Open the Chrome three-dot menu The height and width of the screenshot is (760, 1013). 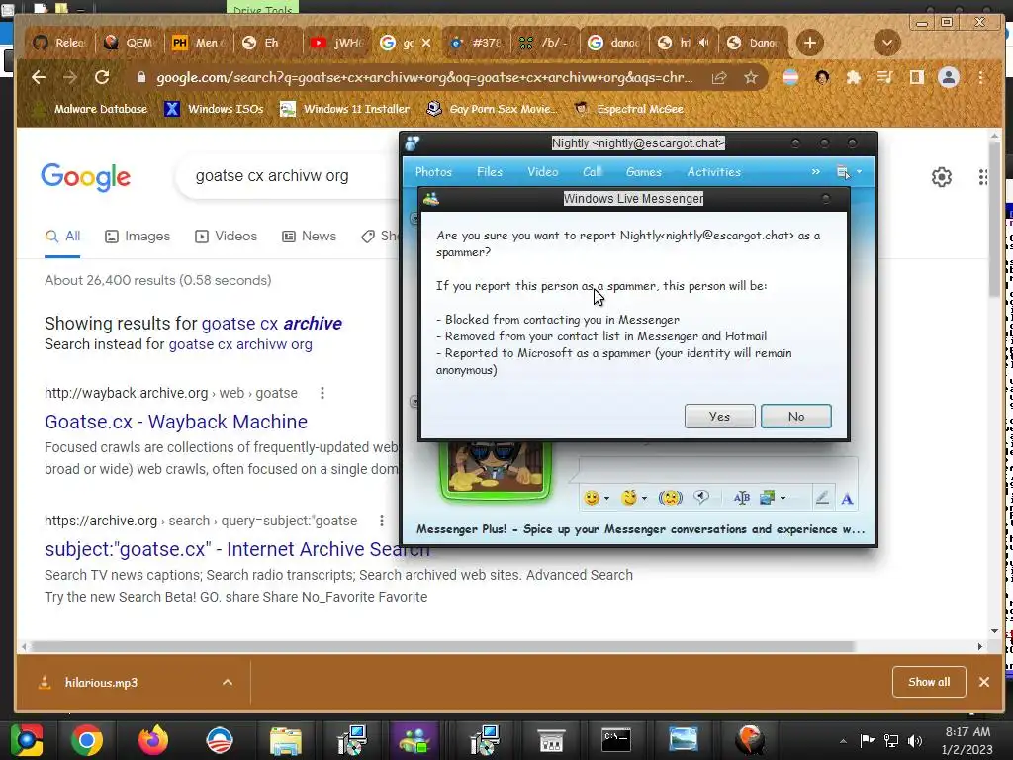point(980,77)
